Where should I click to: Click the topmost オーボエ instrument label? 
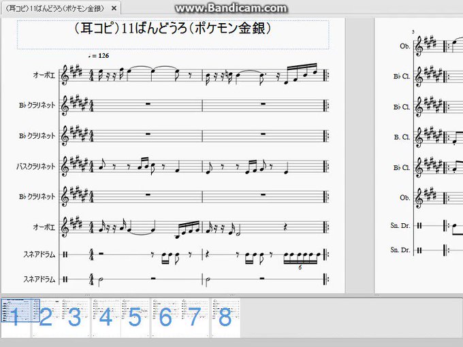click(44, 76)
